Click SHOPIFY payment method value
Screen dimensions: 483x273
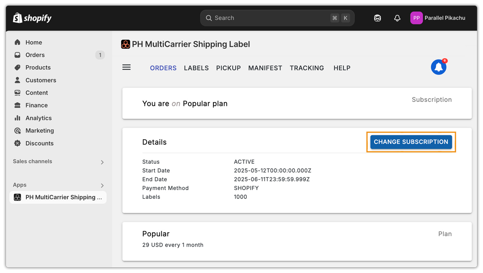[246, 188]
